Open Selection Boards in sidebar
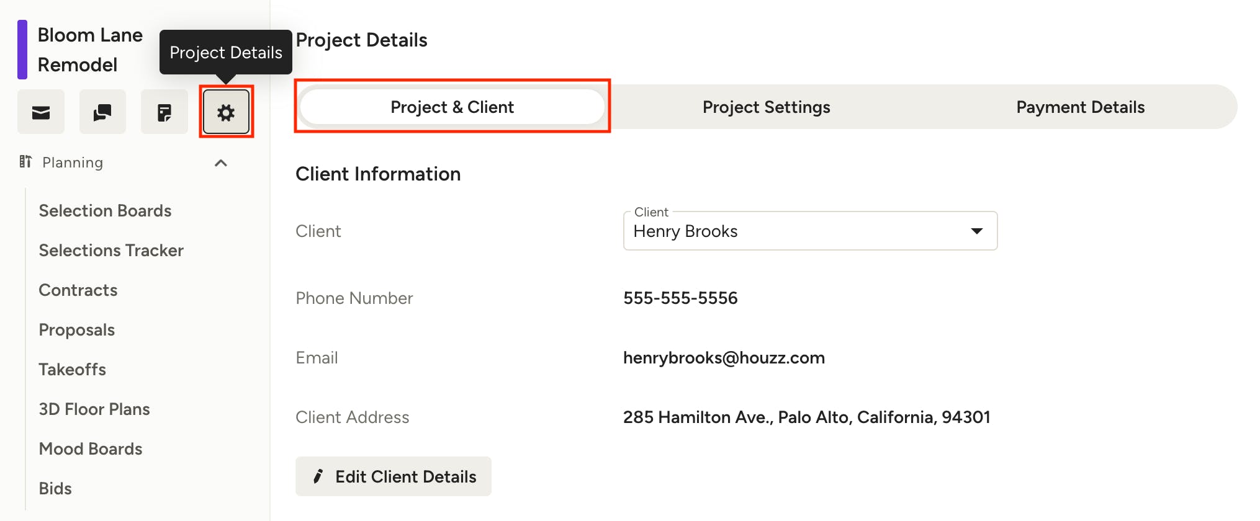The image size is (1260, 521). click(x=105, y=211)
